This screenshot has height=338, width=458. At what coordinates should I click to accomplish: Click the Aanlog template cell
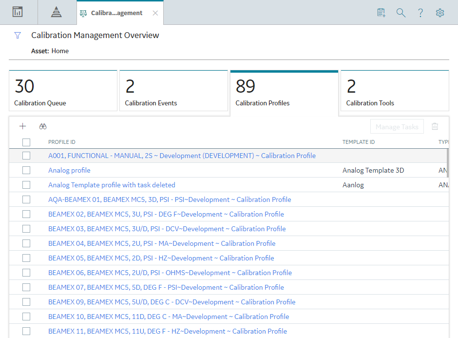pyautogui.click(x=353, y=185)
